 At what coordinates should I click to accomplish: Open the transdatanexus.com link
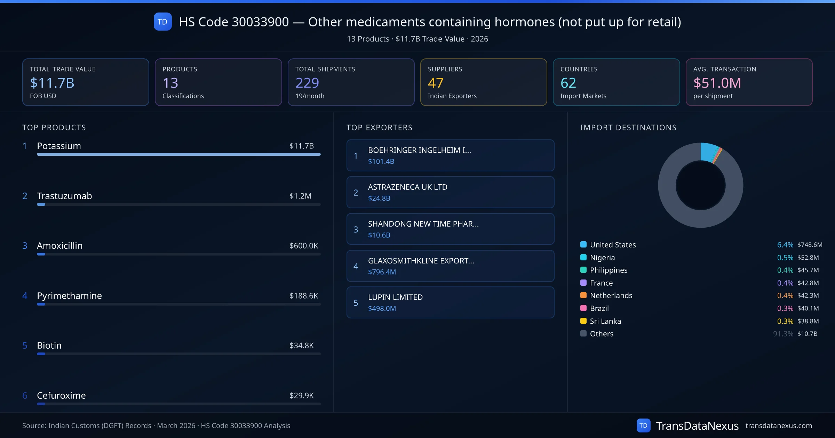[778, 425]
